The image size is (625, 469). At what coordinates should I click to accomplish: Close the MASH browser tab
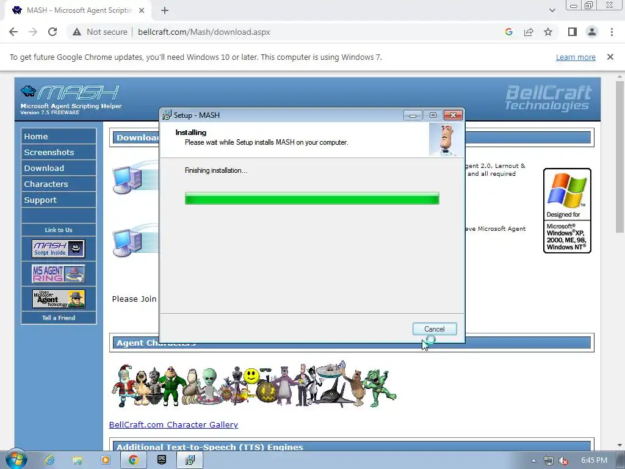(142, 11)
